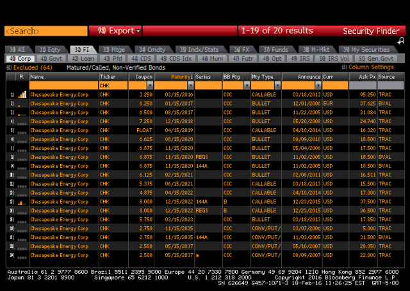Select the Opt sub-tab
This screenshot has height=291, width=410.
tap(272, 58)
